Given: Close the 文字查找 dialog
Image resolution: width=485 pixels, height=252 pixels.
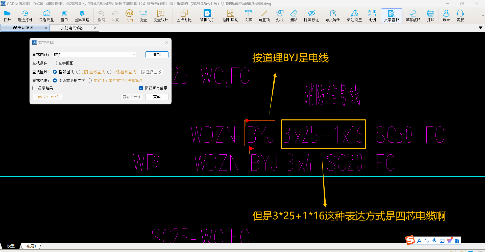Looking at the screenshot, I should tap(166, 43).
